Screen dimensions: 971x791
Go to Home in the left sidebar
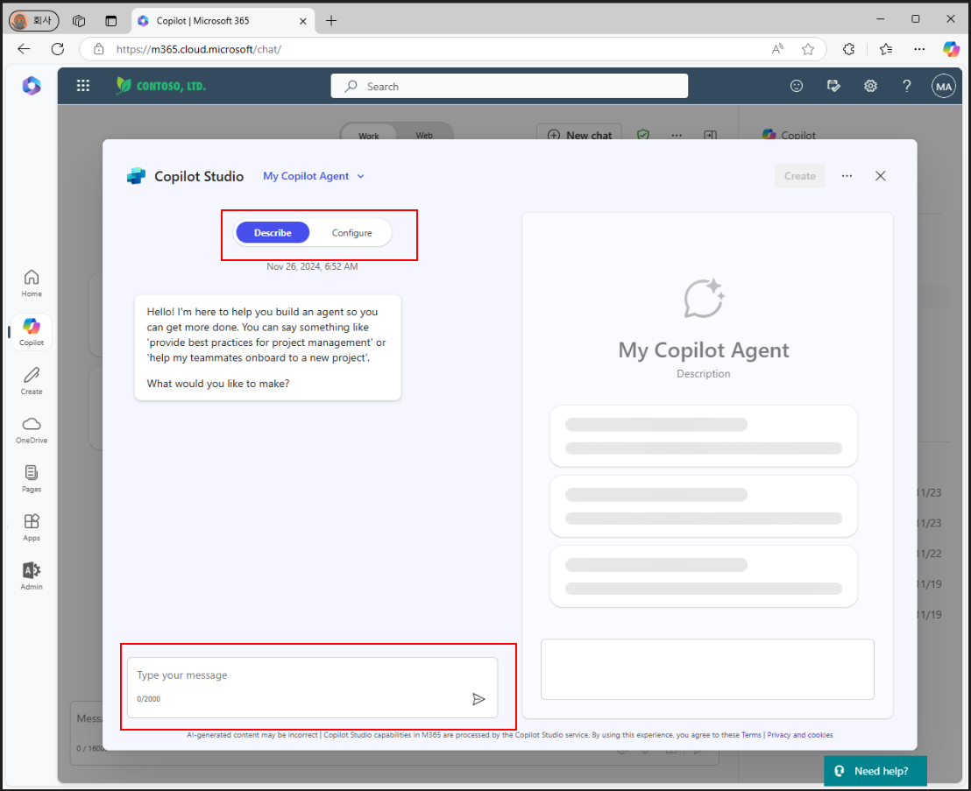(x=32, y=284)
